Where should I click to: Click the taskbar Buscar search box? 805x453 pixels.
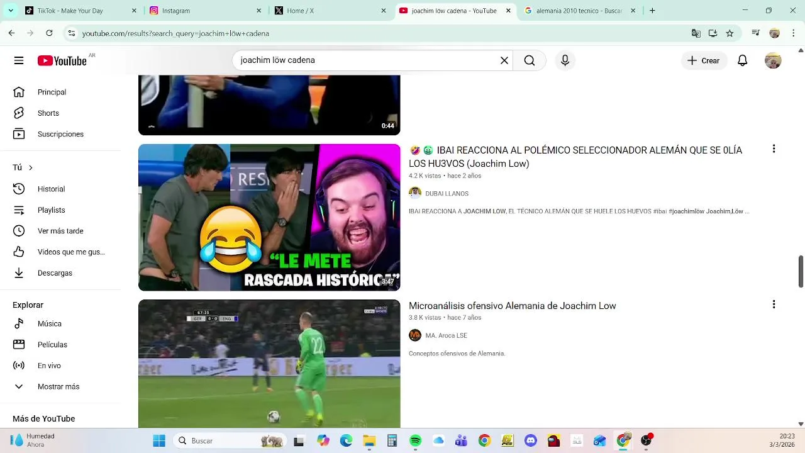point(231,440)
